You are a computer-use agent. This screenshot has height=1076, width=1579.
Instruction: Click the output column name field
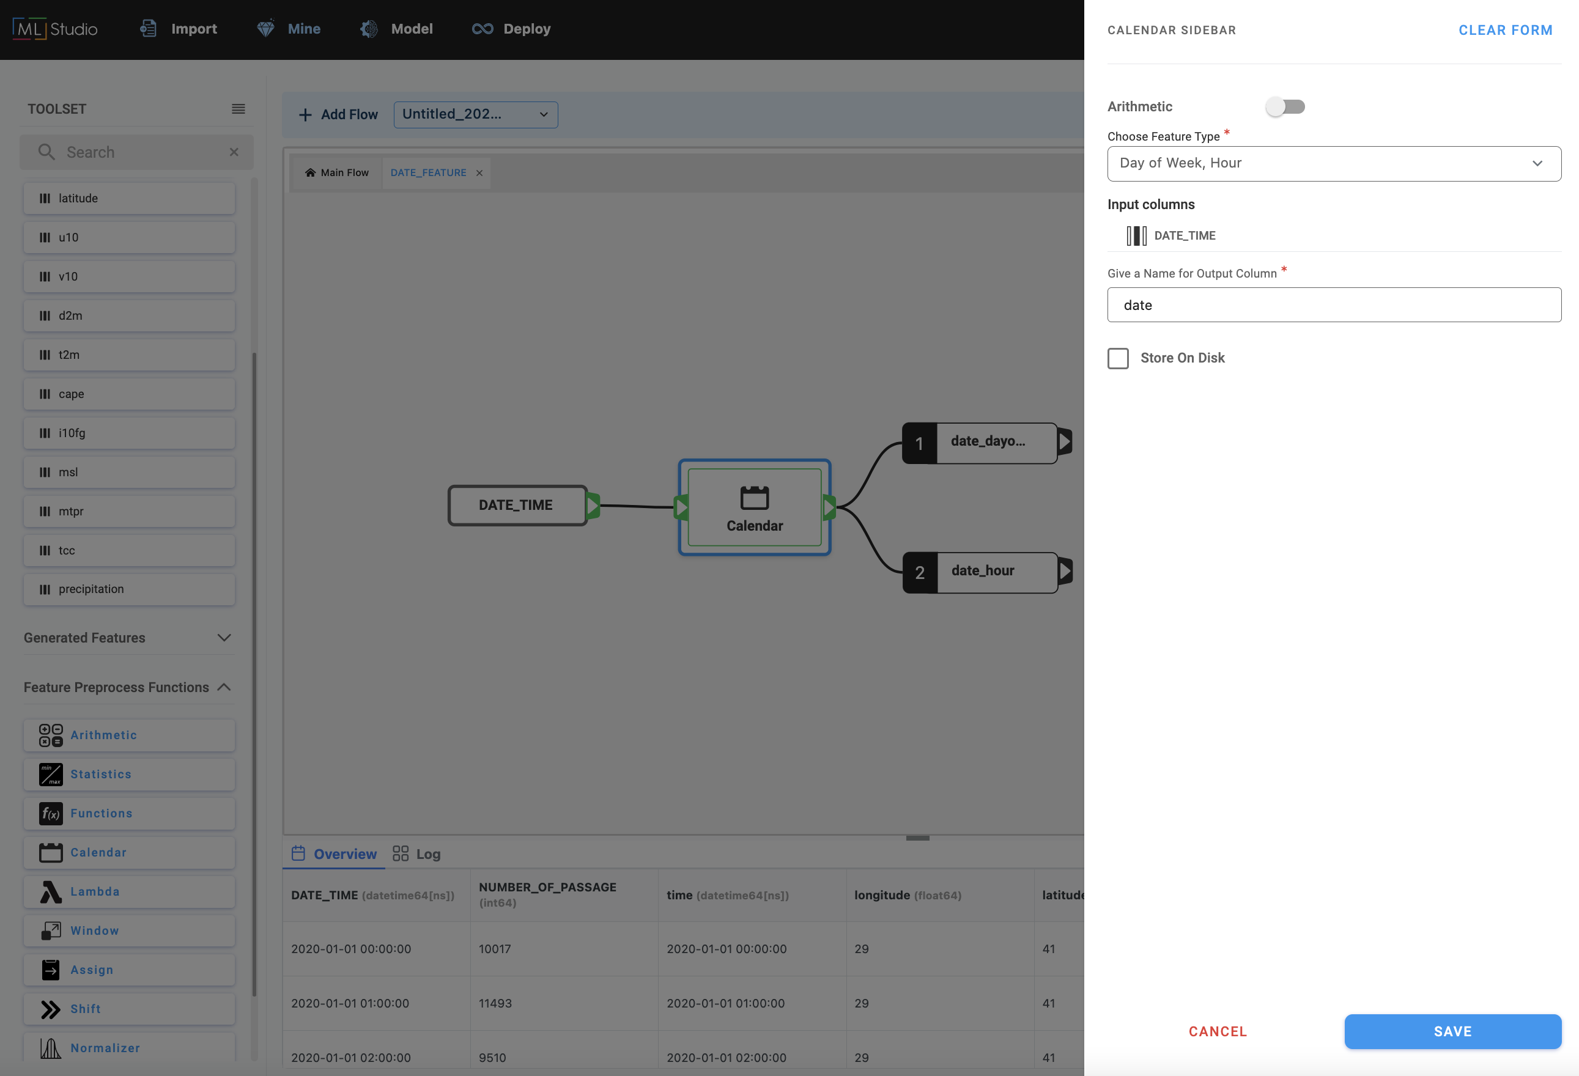tap(1334, 305)
